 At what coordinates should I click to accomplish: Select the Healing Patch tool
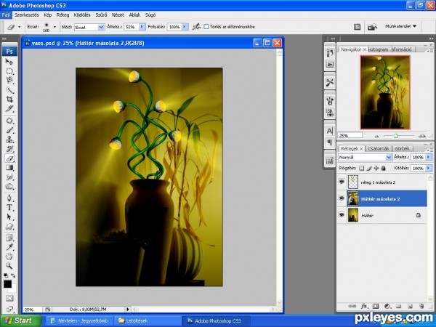click(x=9, y=121)
